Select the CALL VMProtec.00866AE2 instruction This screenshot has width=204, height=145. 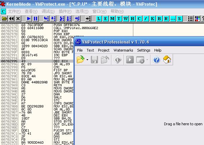[76, 28]
